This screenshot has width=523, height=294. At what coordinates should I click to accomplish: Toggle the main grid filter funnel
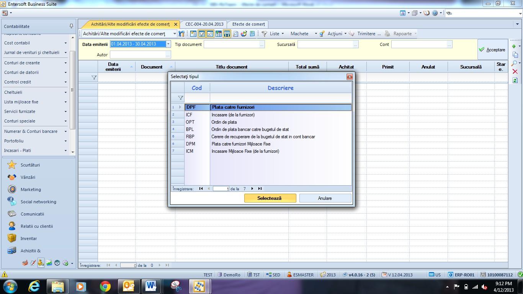(94, 77)
